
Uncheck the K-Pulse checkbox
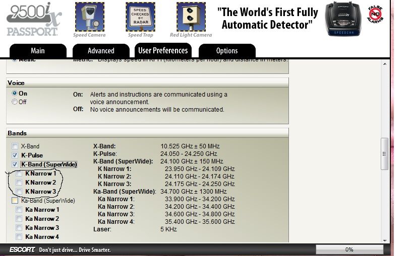[x=15, y=155]
